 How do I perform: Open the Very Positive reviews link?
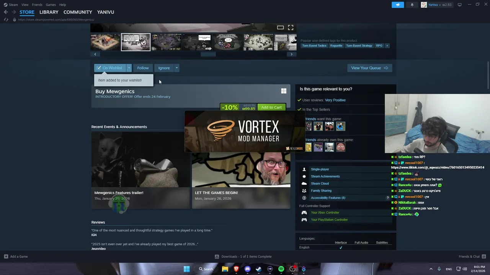(x=335, y=100)
